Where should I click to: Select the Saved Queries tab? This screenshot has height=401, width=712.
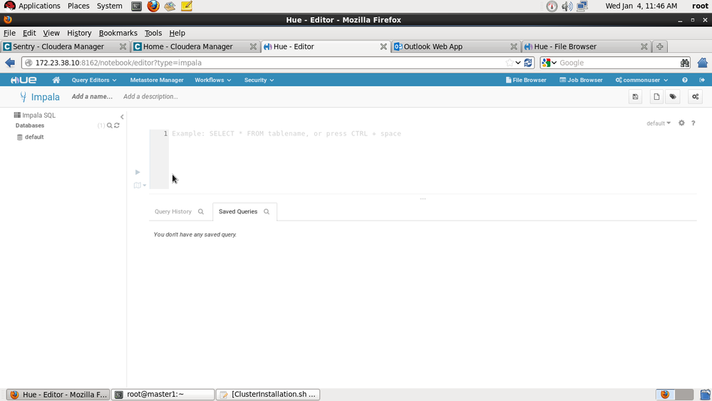[x=238, y=212]
